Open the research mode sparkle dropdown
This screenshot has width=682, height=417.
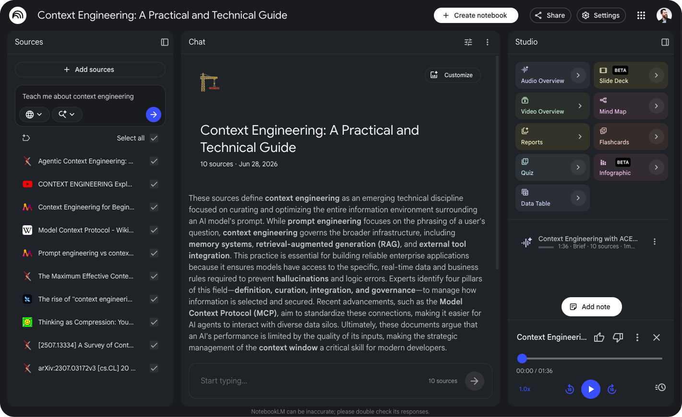67,115
